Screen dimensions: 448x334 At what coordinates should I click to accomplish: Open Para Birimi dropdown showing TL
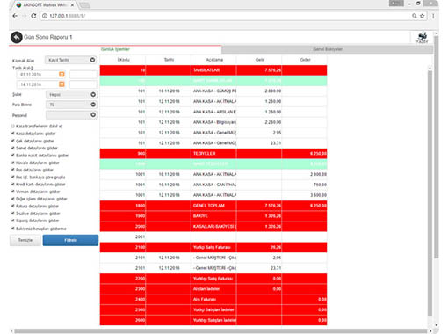click(71, 105)
